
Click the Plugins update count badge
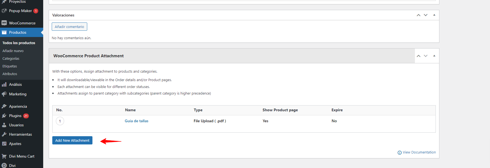(26, 116)
